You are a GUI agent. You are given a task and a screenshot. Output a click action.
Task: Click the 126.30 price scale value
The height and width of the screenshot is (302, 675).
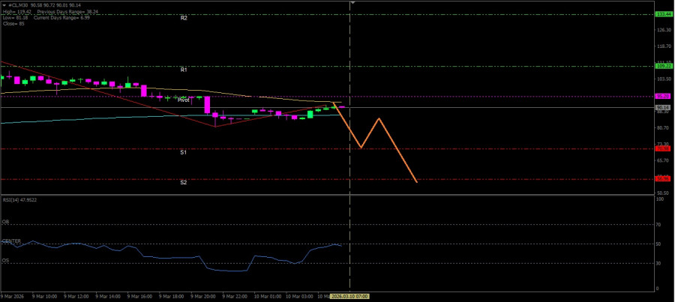664,30
